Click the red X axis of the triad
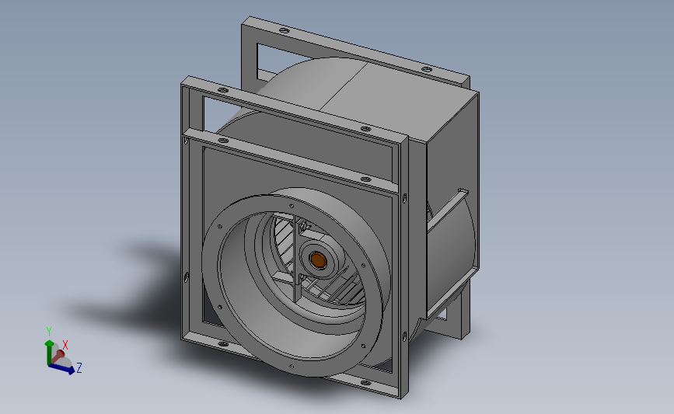 coord(58,354)
